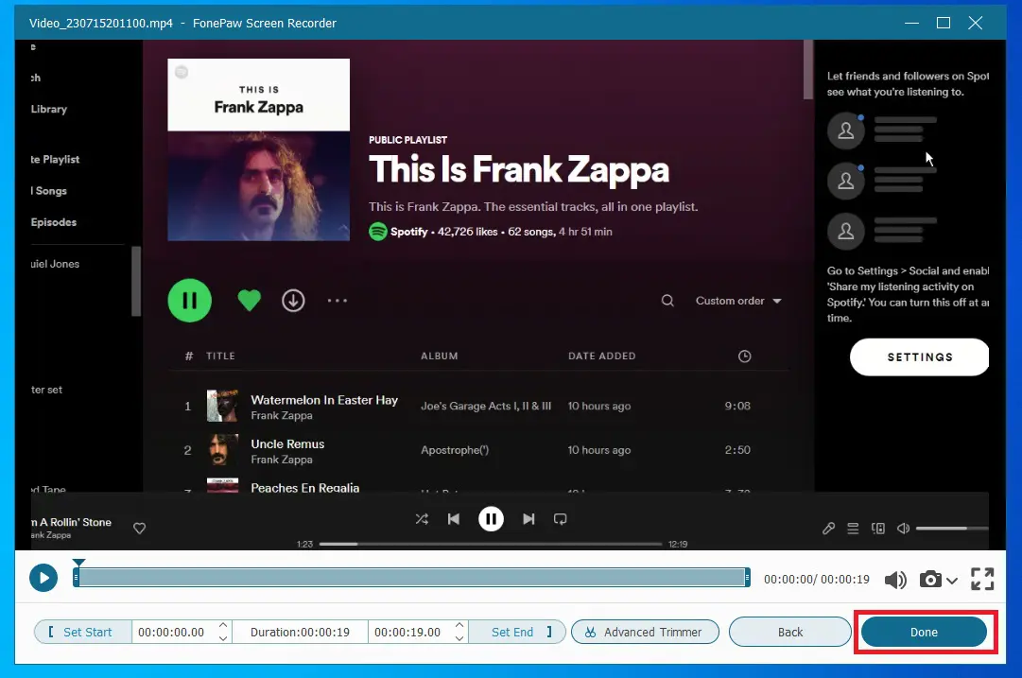Mute the recorder volume speaker icon
This screenshot has width=1022, height=678.
(x=895, y=579)
